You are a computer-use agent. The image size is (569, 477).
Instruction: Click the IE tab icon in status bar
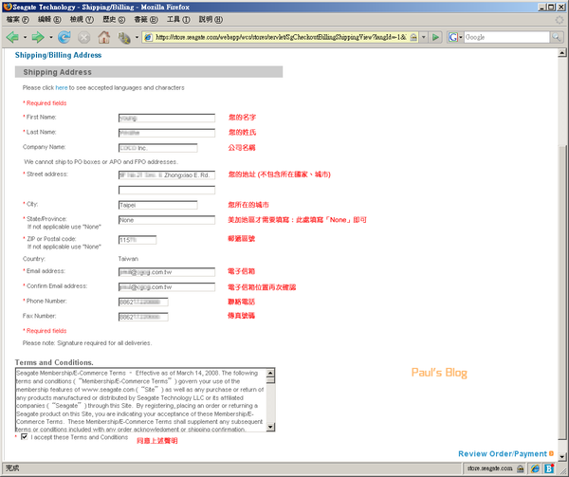coord(535,468)
